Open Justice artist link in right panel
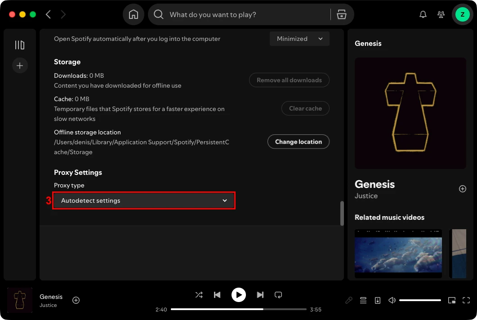 point(366,196)
